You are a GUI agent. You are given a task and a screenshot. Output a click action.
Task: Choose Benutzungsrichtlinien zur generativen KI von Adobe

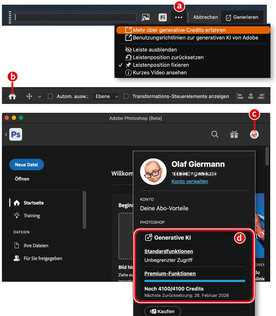[193, 38]
